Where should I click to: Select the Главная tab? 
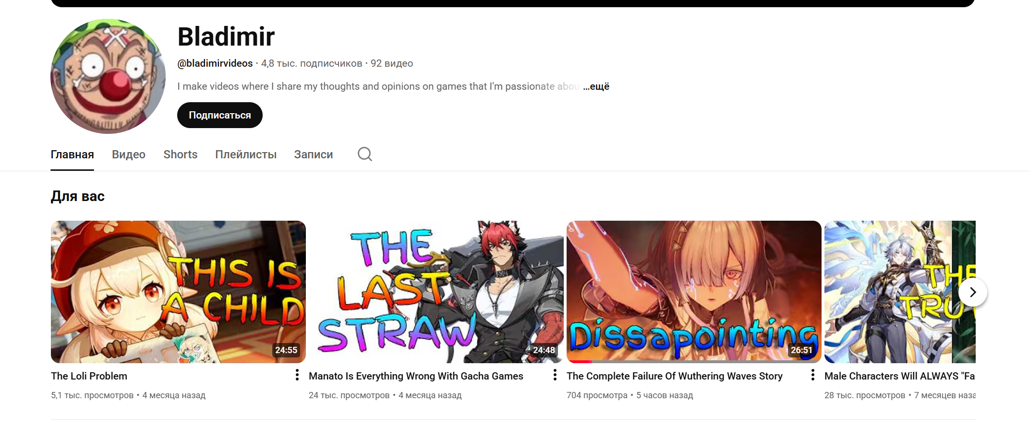click(x=72, y=154)
